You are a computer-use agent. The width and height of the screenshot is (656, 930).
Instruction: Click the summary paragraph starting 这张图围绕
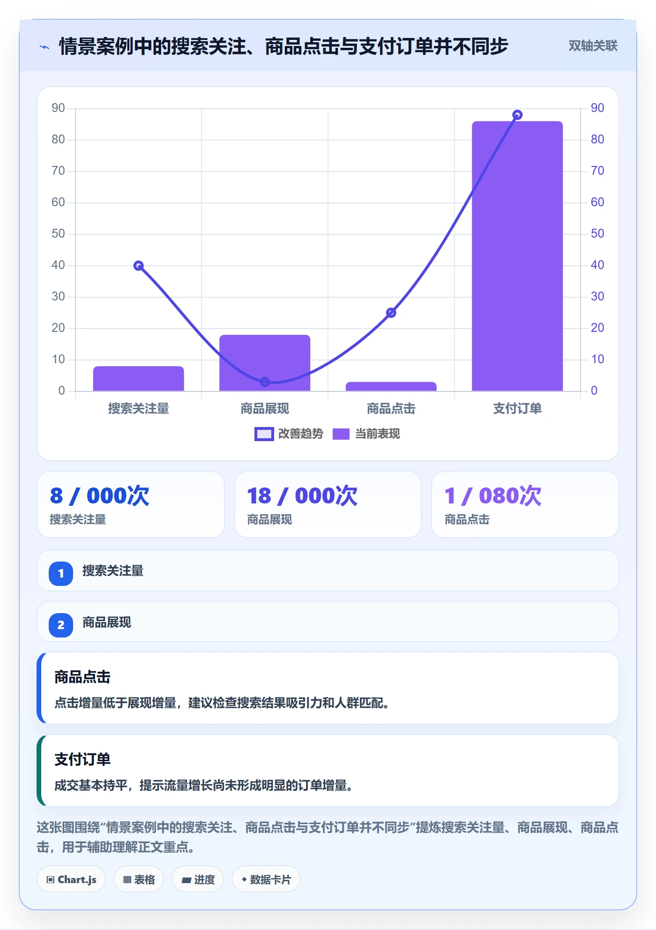click(328, 837)
